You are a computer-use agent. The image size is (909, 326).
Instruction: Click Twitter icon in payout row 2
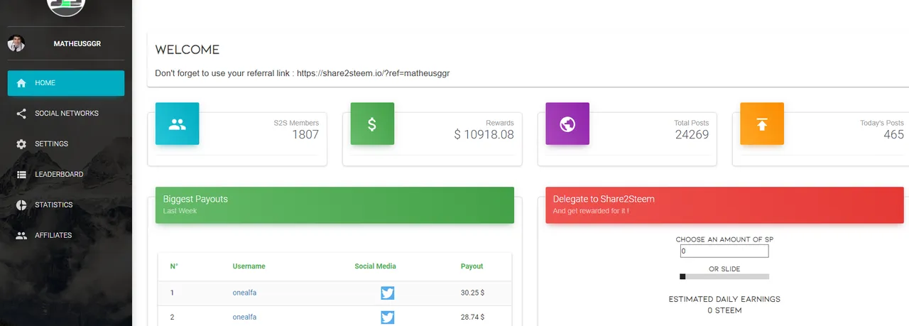coord(387,317)
